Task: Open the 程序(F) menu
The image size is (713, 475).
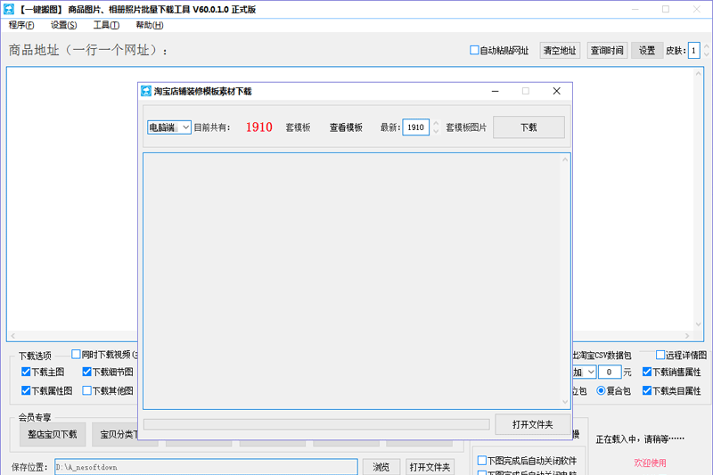Action: 21,25
